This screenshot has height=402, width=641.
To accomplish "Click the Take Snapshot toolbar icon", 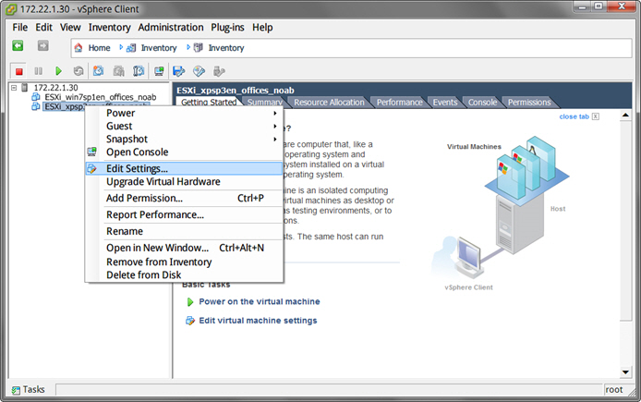I will point(98,71).
